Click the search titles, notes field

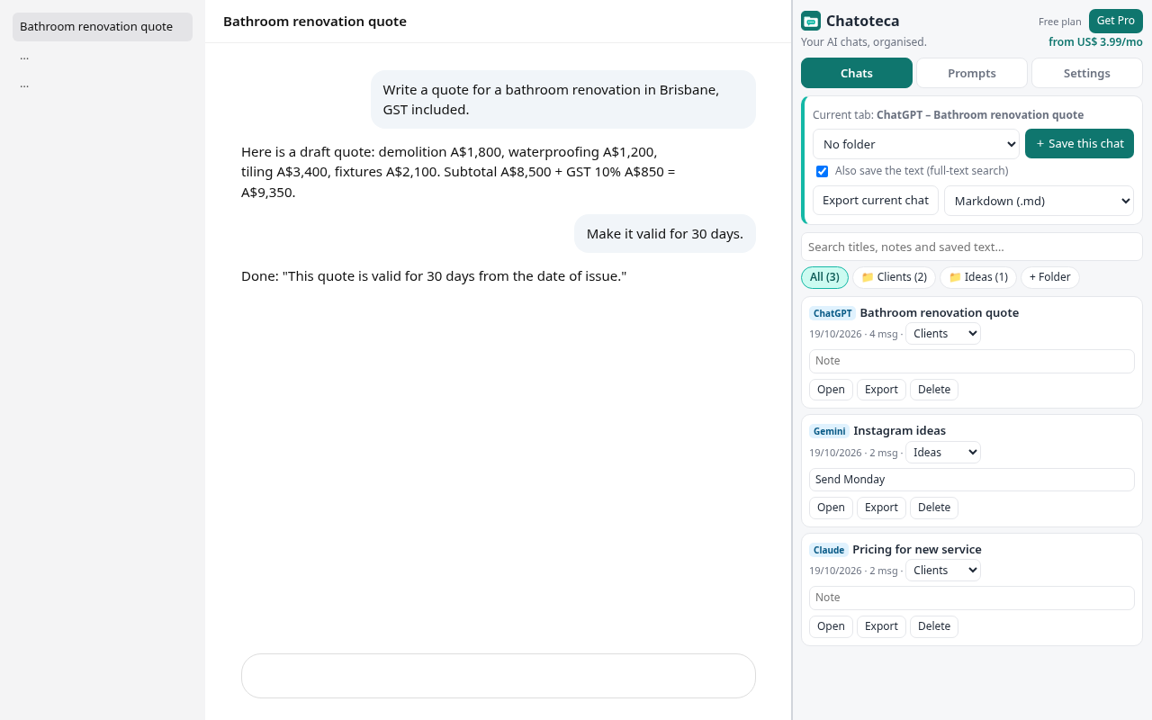click(x=972, y=247)
